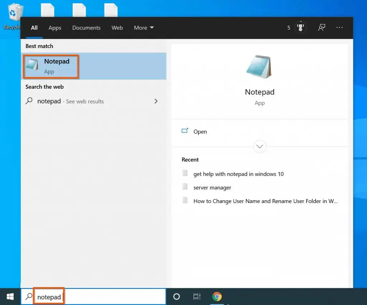
Task: Click the rewards points number 5
Action: pos(289,28)
